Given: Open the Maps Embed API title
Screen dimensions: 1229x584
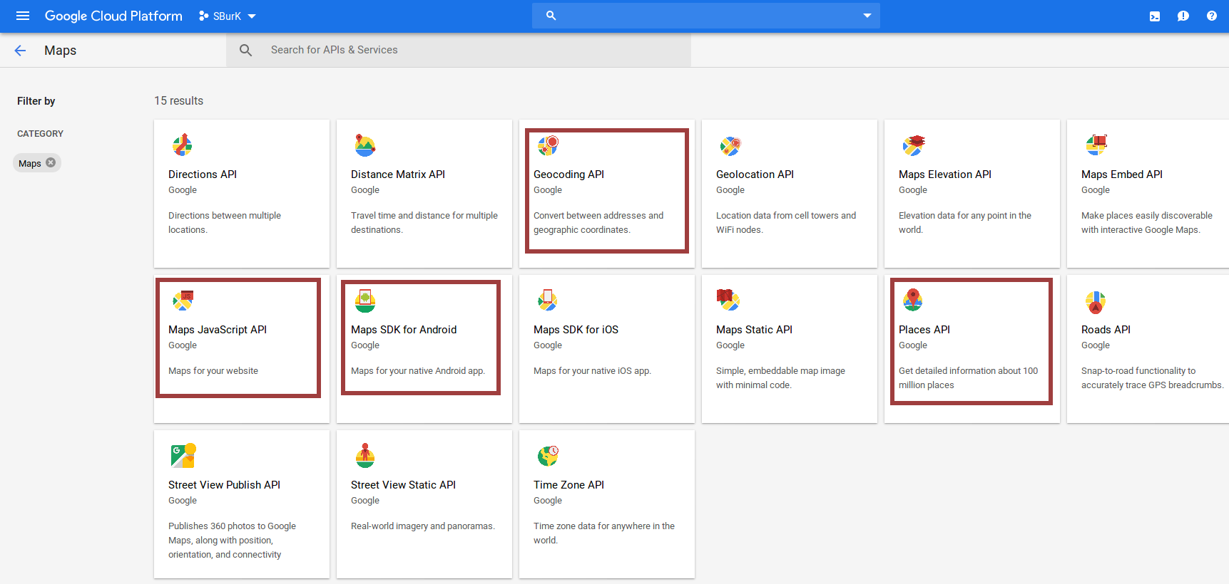Looking at the screenshot, I should pos(1122,174).
